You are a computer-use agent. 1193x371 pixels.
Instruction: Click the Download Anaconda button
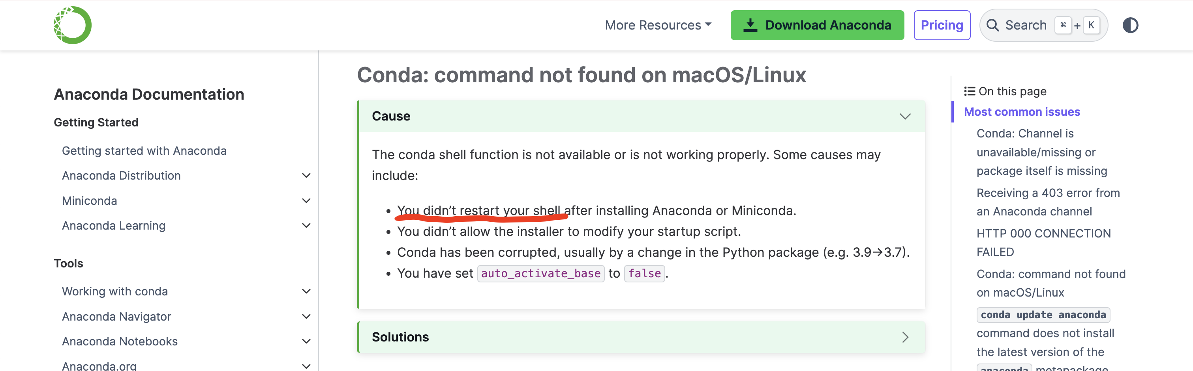[x=817, y=25]
